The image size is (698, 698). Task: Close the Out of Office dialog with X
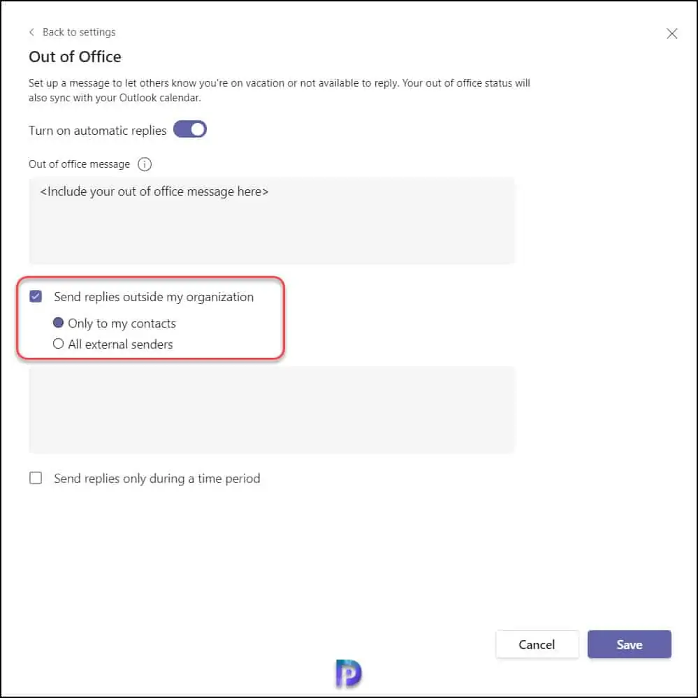tap(671, 34)
